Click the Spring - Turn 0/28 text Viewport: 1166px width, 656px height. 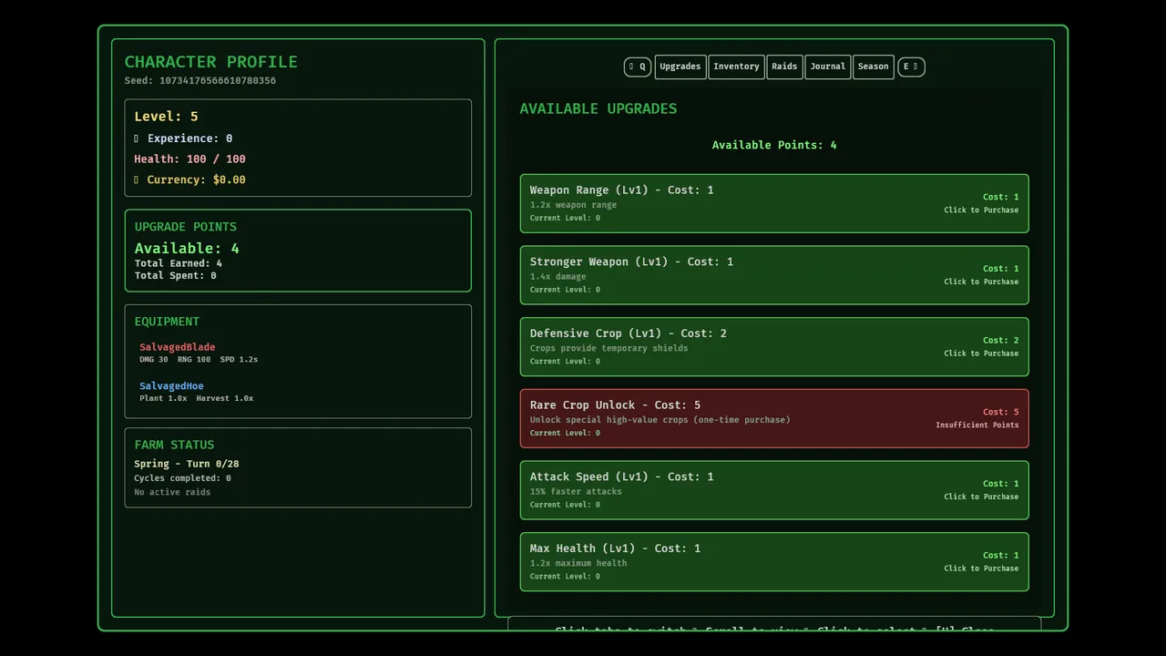tap(187, 464)
